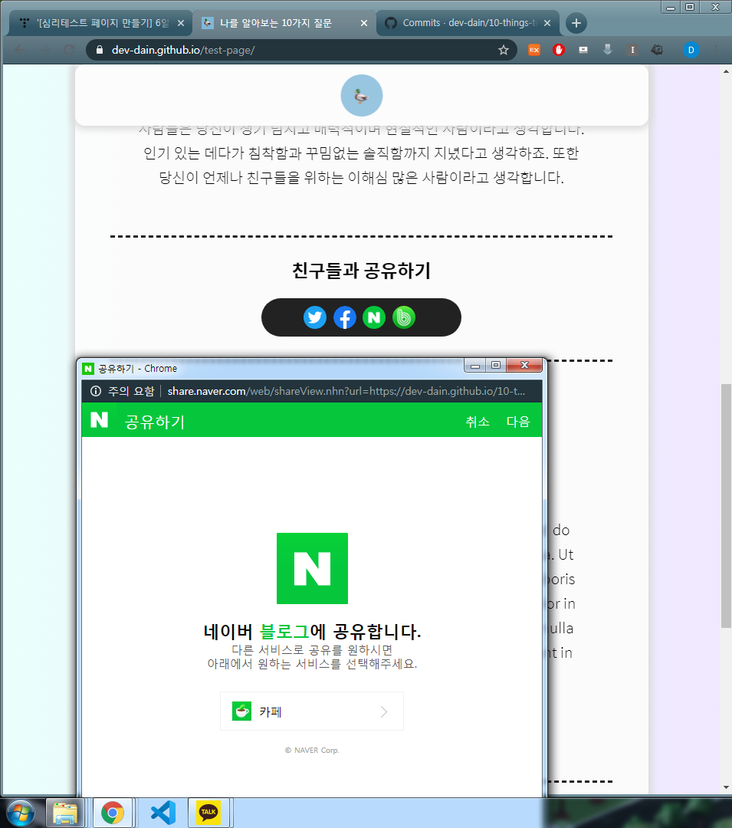This screenshot has height=828, width=732.
Task: Click the Chrome taskbar icon
Action: coord(113,813)
